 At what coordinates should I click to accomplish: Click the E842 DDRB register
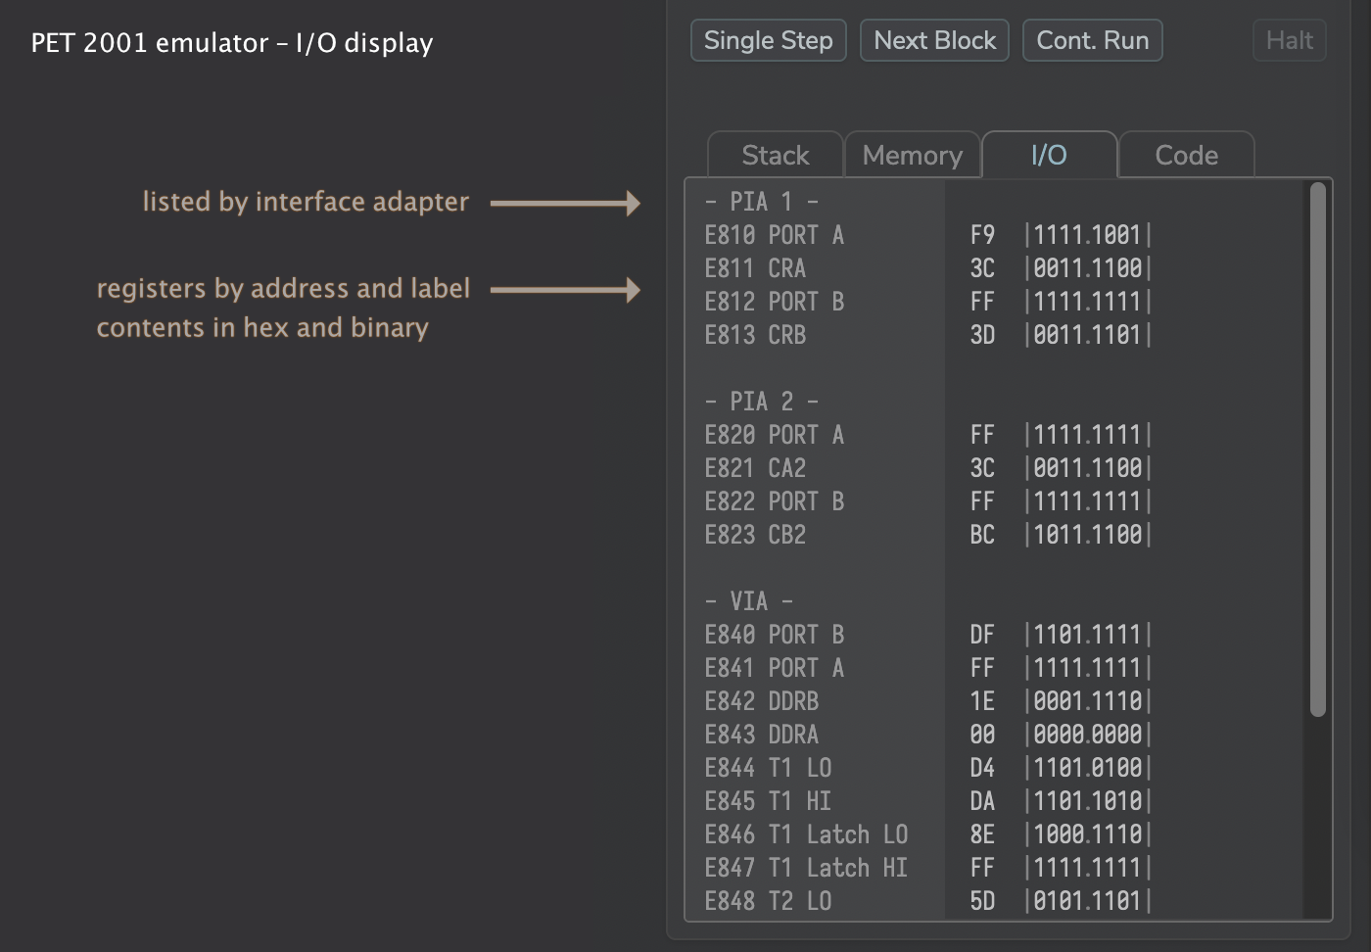(x=996, y=701)
